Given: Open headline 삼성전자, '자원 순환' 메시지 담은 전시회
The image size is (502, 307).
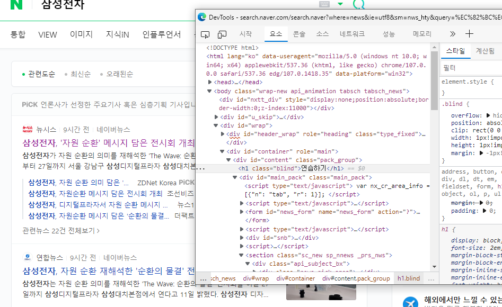Looking at the screenshot, I should coord(109,142).
